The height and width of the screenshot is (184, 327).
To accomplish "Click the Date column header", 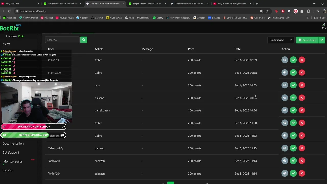I will 238,49.
